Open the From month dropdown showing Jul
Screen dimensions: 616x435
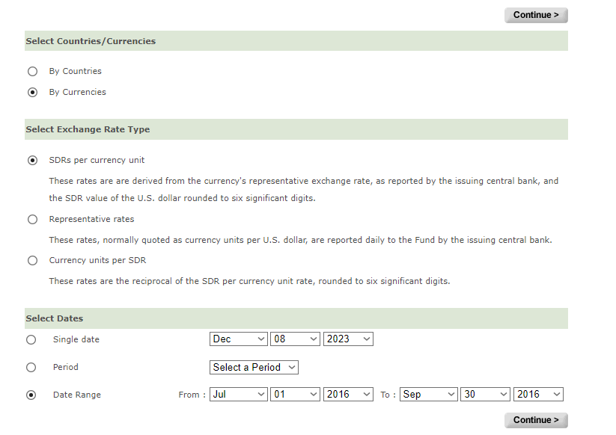click(238, 394)
